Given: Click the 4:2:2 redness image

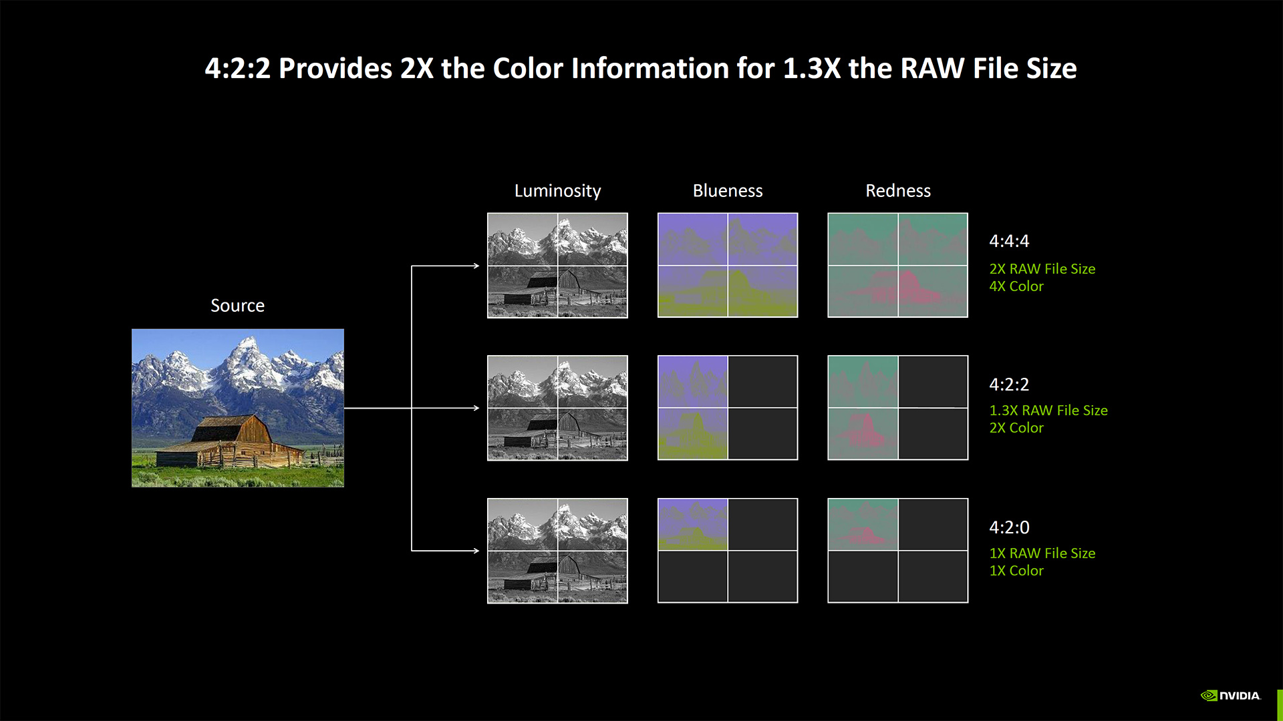Looking at the screenshot, I should click(897, 407).
